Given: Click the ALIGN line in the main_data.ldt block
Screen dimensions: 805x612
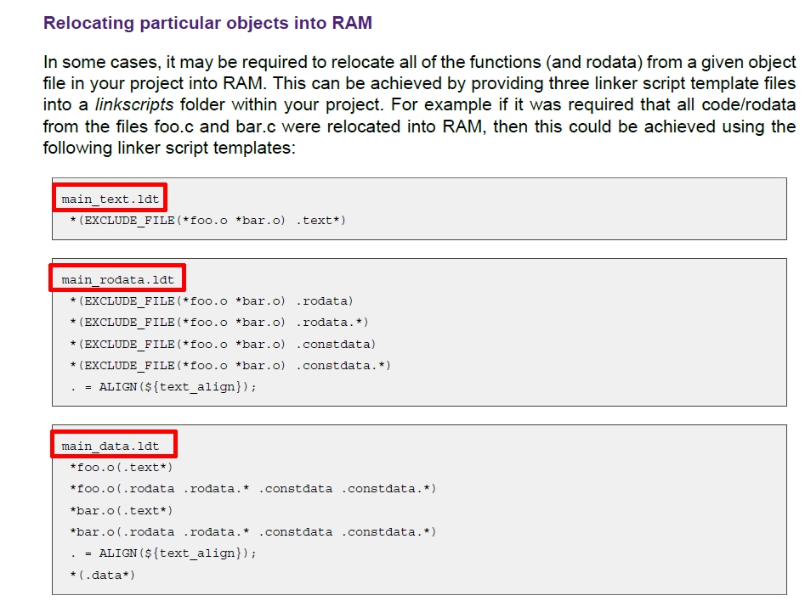Looking at the screenshot, I should tap(163, 553).
